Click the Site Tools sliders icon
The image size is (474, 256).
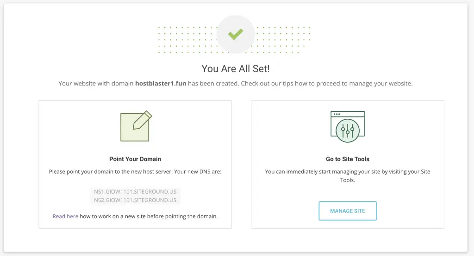click(x=348, y=130)
